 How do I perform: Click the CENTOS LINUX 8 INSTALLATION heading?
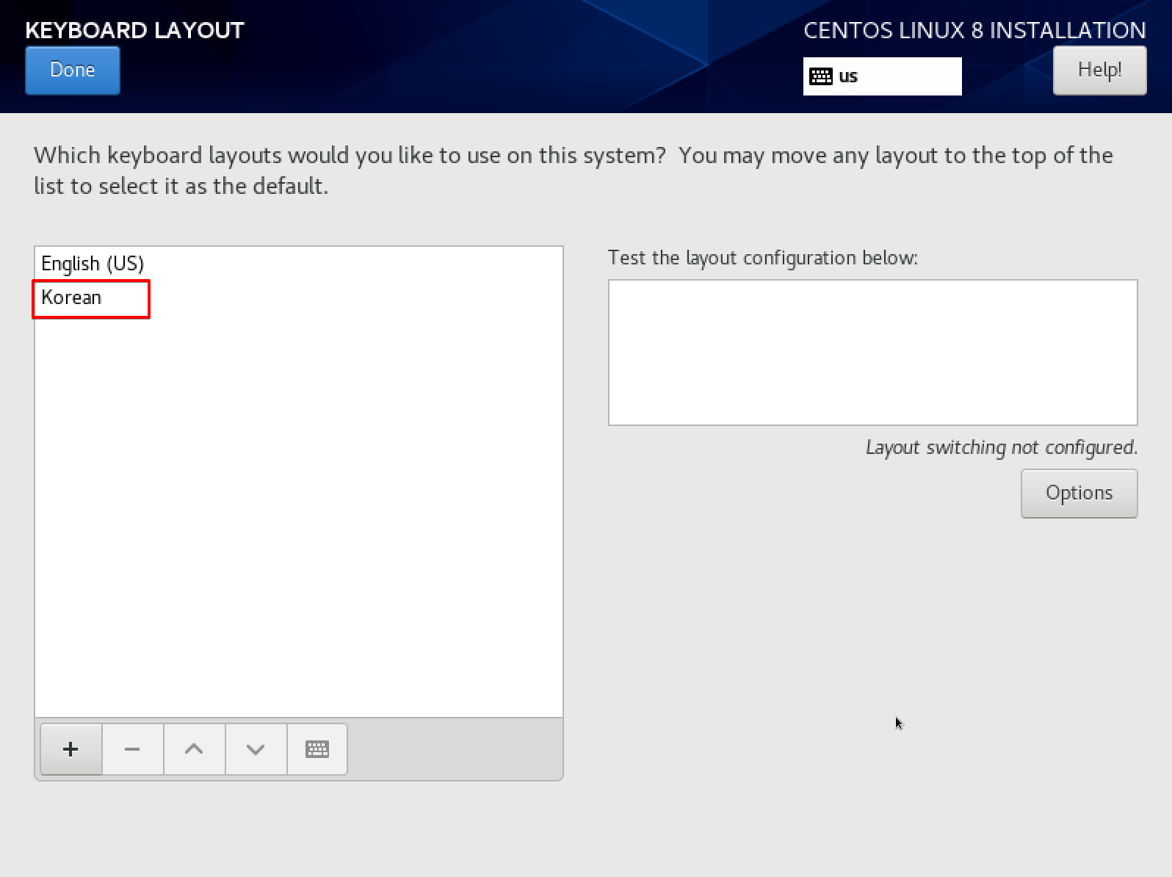[974, 30]
